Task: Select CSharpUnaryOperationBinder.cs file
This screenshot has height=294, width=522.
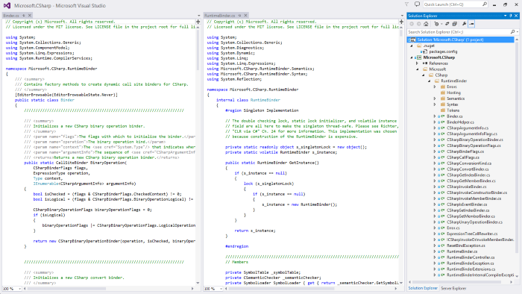Action: point(474,222)
